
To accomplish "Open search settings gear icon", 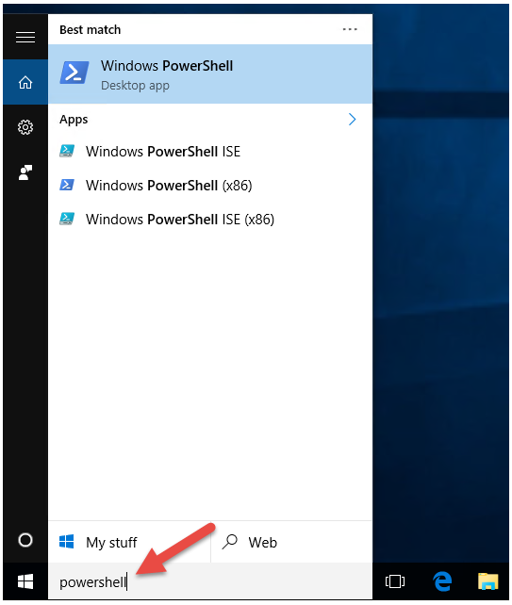I will click(x=25, y=127).
